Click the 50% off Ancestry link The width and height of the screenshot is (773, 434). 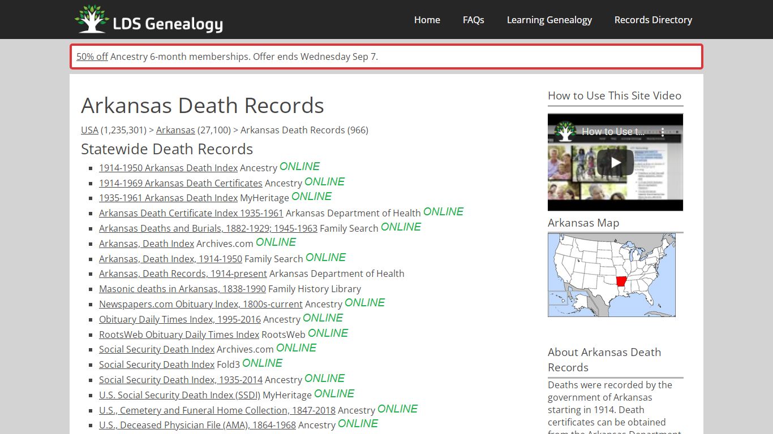point(92,57)
